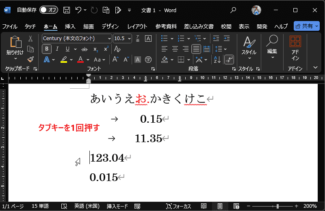Screen dimensions: 325x211
Task: Open the レイアウト ribbon tab
Action: coord(137,26)
